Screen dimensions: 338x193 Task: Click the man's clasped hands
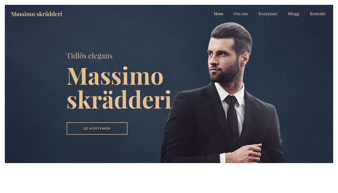(243, 153)
